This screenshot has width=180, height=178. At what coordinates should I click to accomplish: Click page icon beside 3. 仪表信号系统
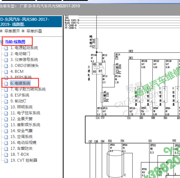(x=6, y=60)
